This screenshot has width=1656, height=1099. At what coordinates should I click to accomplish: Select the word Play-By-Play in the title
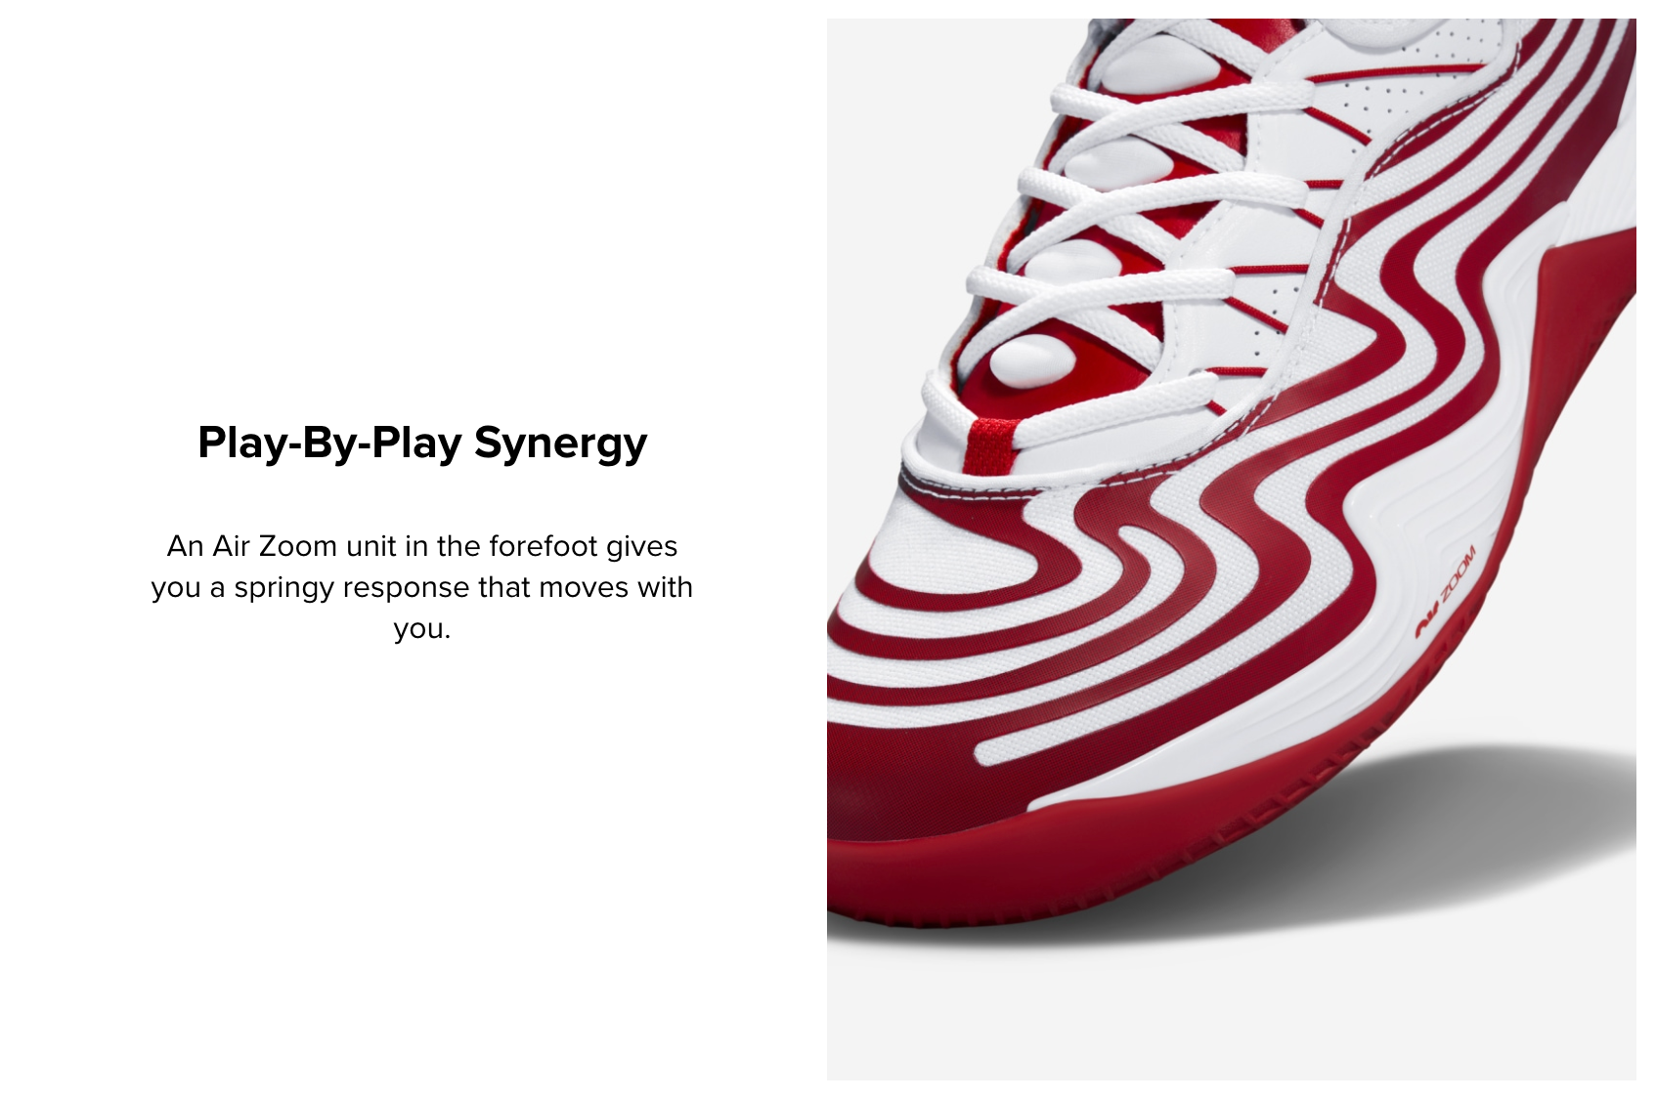coord(329,443)
